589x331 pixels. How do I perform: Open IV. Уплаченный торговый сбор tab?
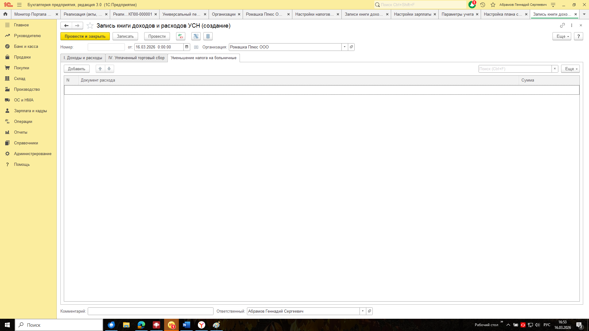pyautogui.click(x=137, y=58)
